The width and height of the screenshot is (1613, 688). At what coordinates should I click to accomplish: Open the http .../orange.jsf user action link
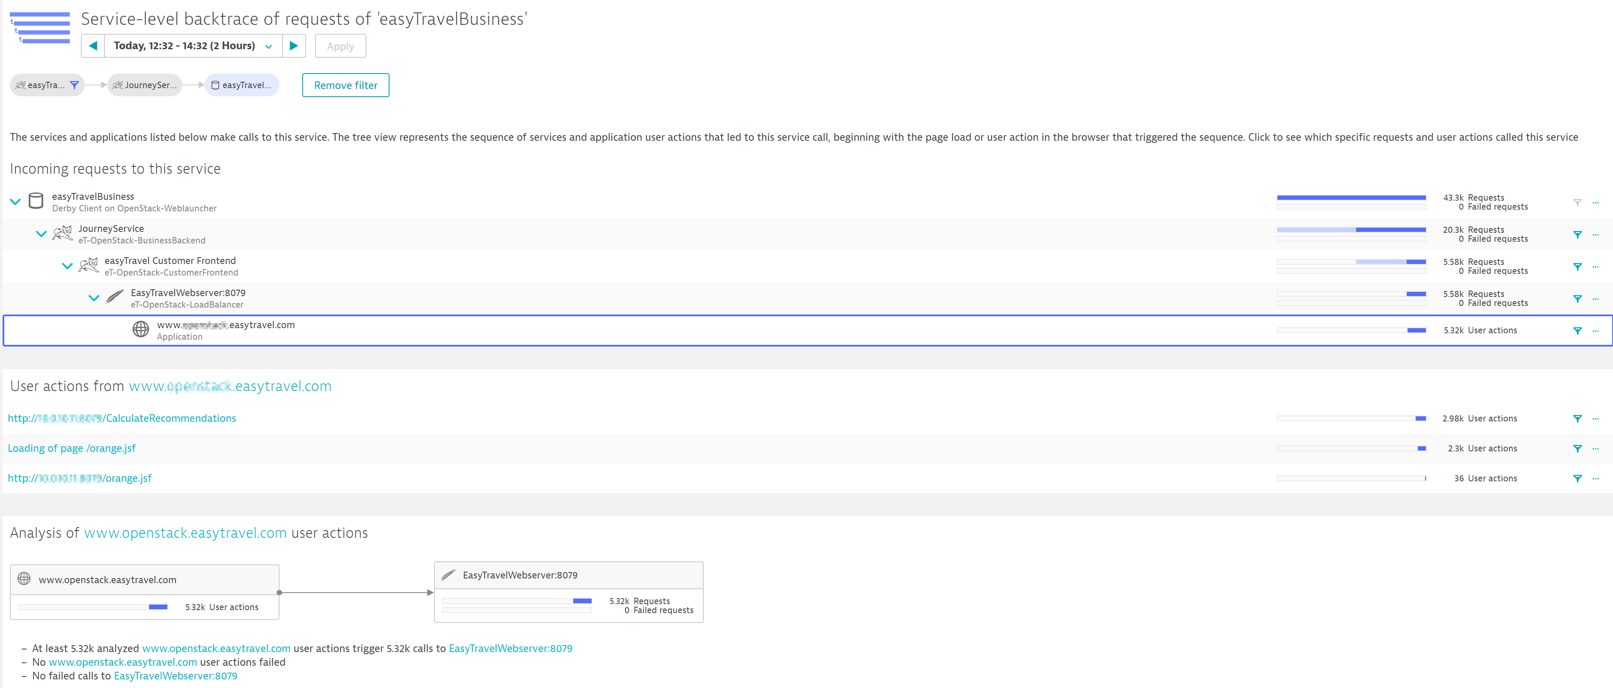tap(80, 478)
